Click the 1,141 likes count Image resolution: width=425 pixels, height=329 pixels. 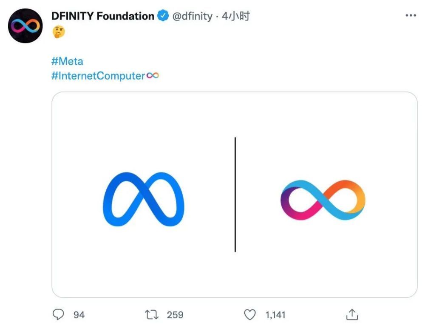(275, 315)
